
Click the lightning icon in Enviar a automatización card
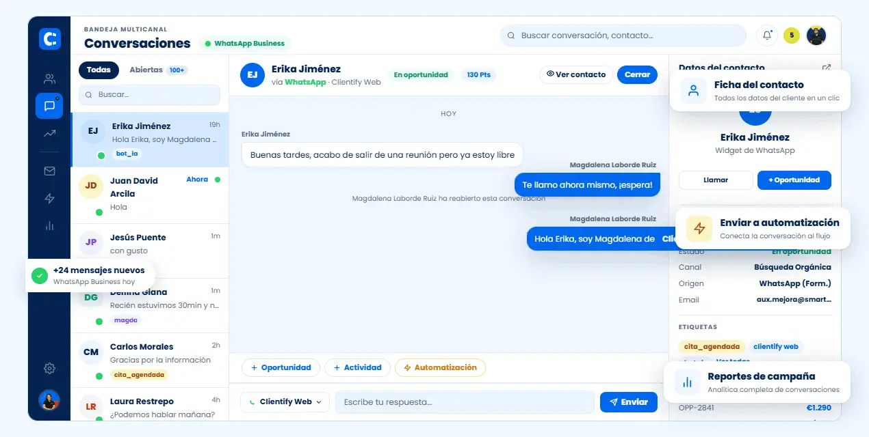click(699, 229)
